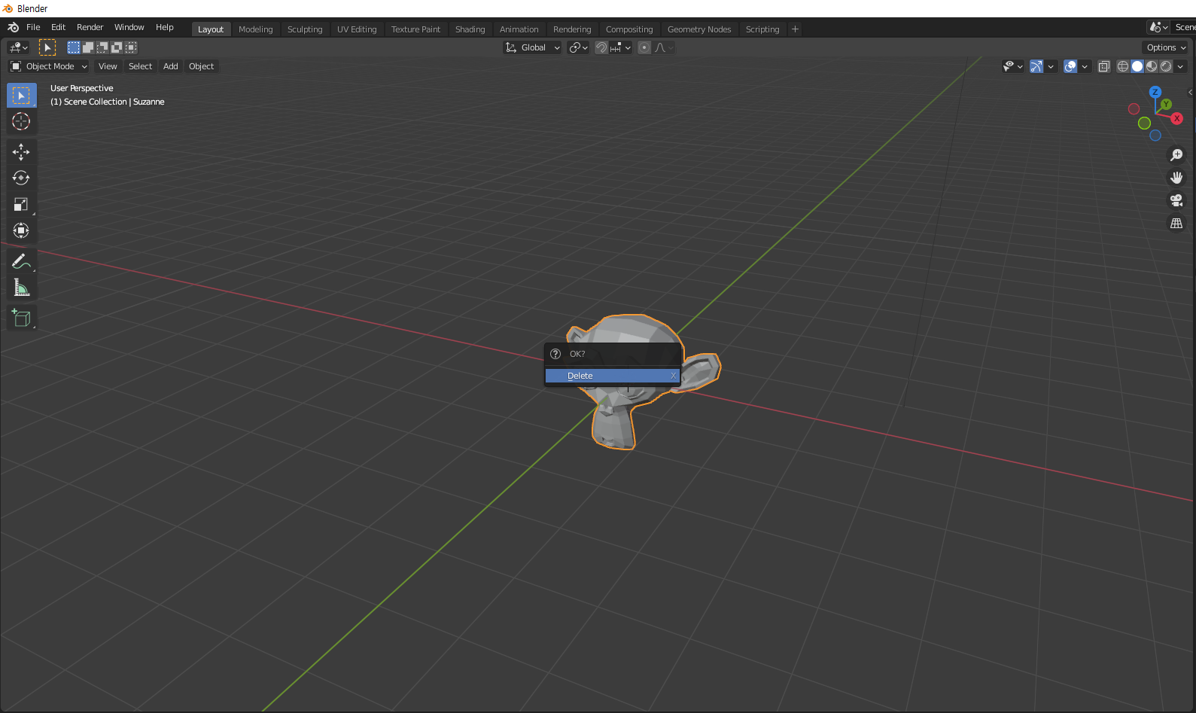
Task: Toggle snapping magnet
Action: point(601,47)
